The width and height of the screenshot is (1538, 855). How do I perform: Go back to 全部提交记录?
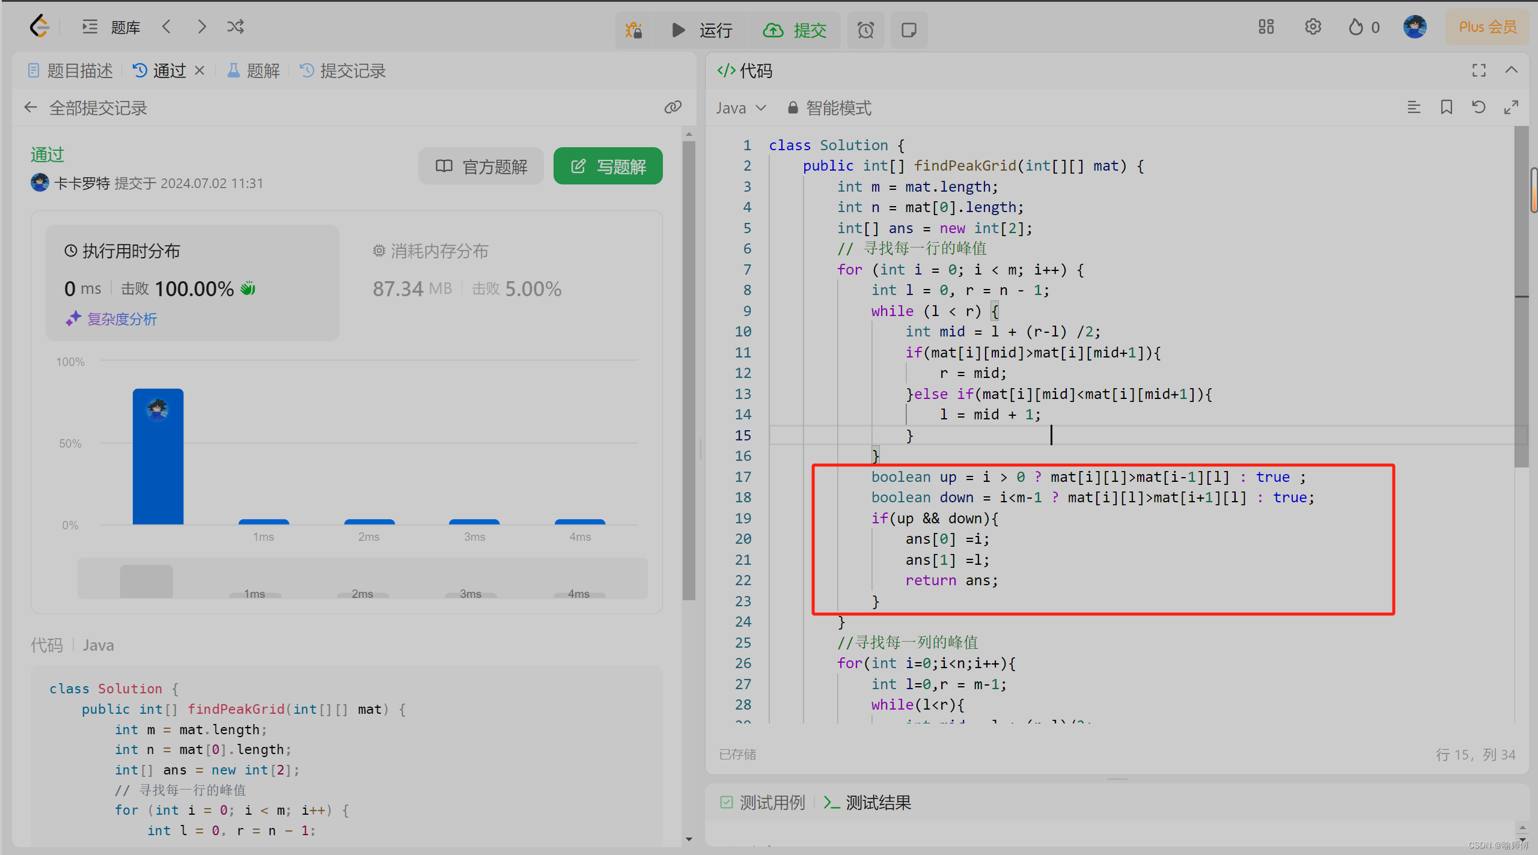click(x=85, y=108)
